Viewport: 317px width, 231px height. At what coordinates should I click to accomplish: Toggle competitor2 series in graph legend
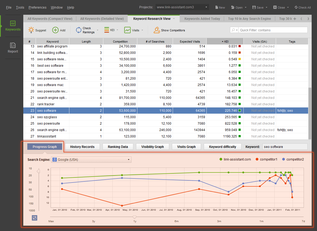click(293, 159)
